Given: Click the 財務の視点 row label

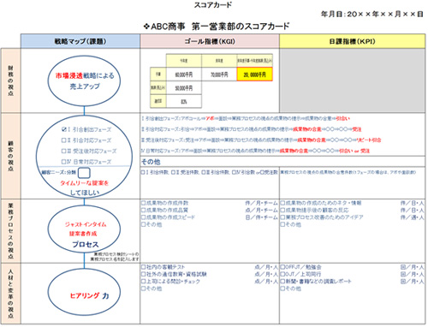Looking at the screenshot, I should coord(10,80).
